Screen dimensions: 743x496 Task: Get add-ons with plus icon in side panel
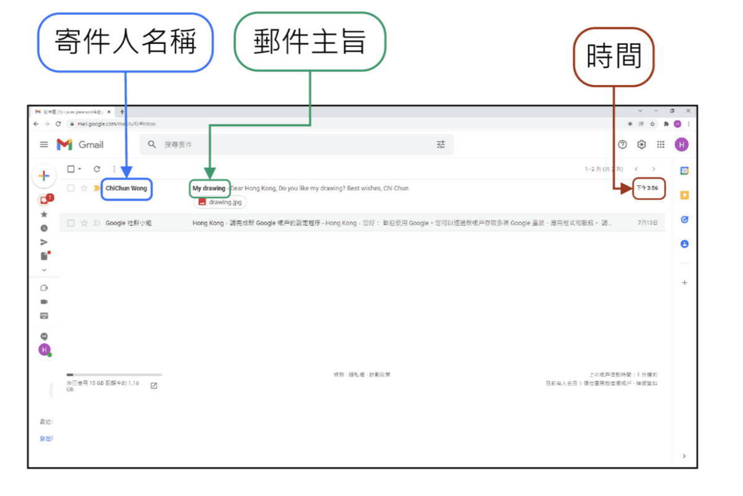pyautogui.click(x=684, y=282)
